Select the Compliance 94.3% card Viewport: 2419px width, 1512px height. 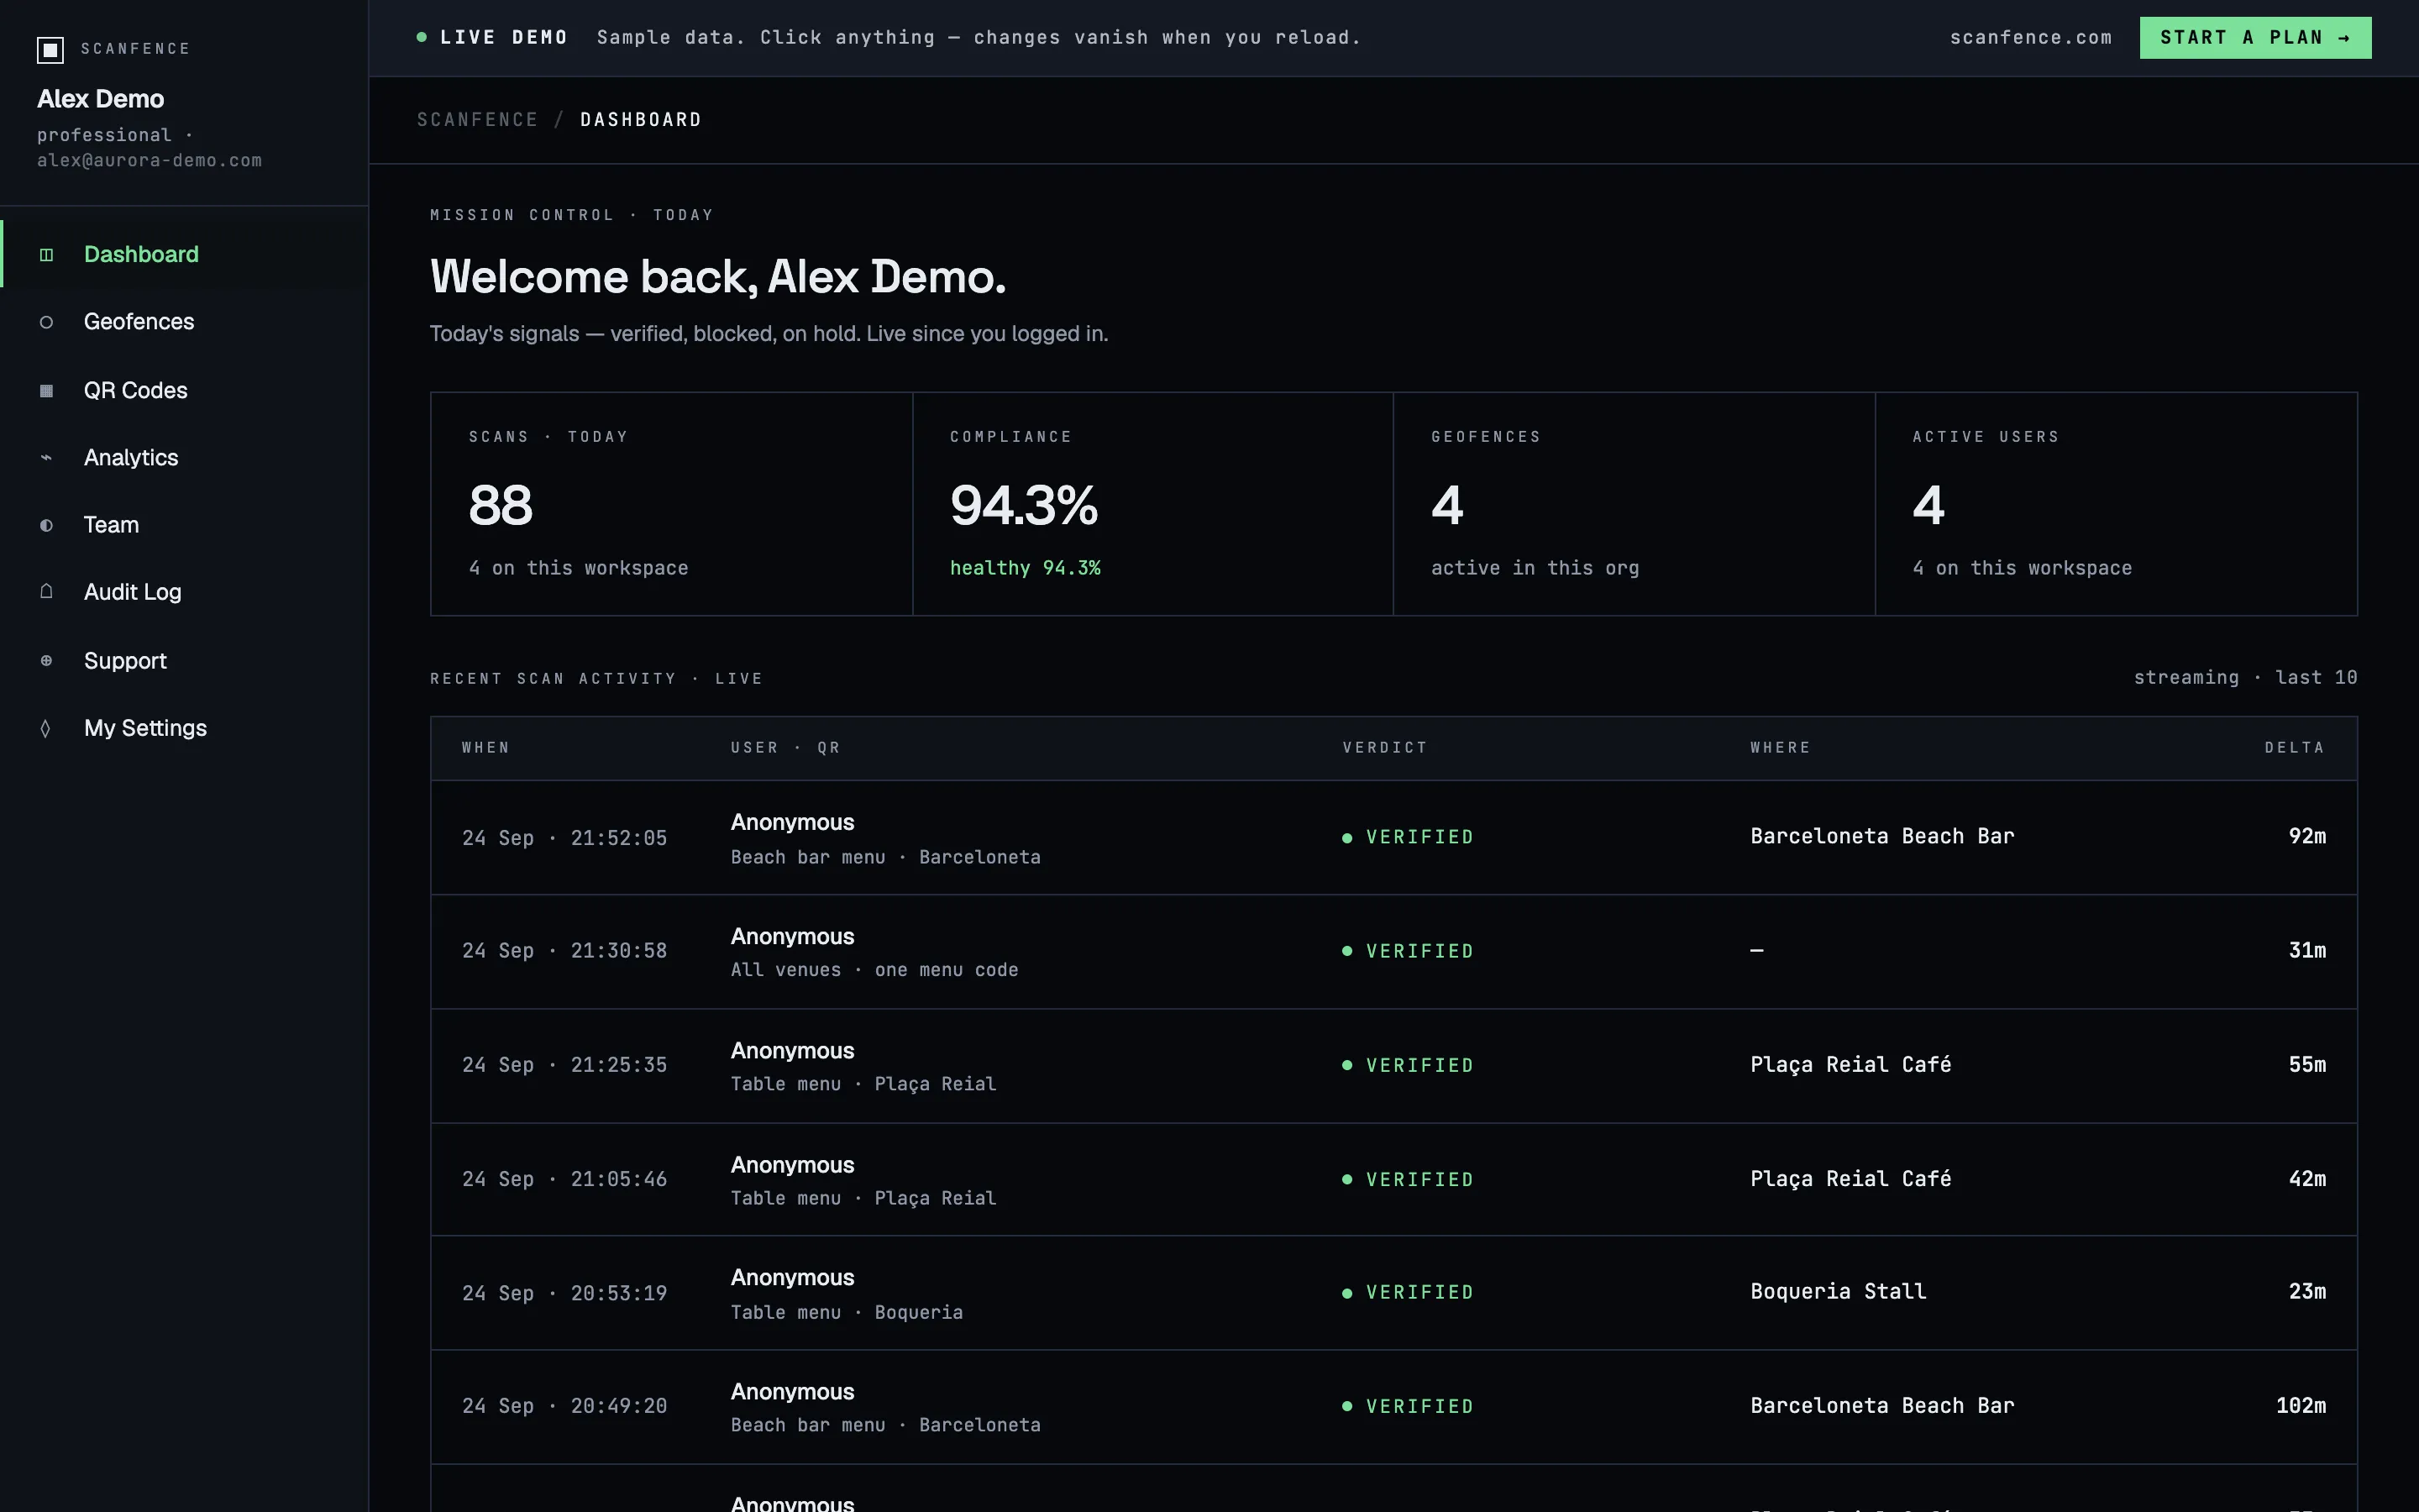pyautogui.click(x=1152, y=504)
